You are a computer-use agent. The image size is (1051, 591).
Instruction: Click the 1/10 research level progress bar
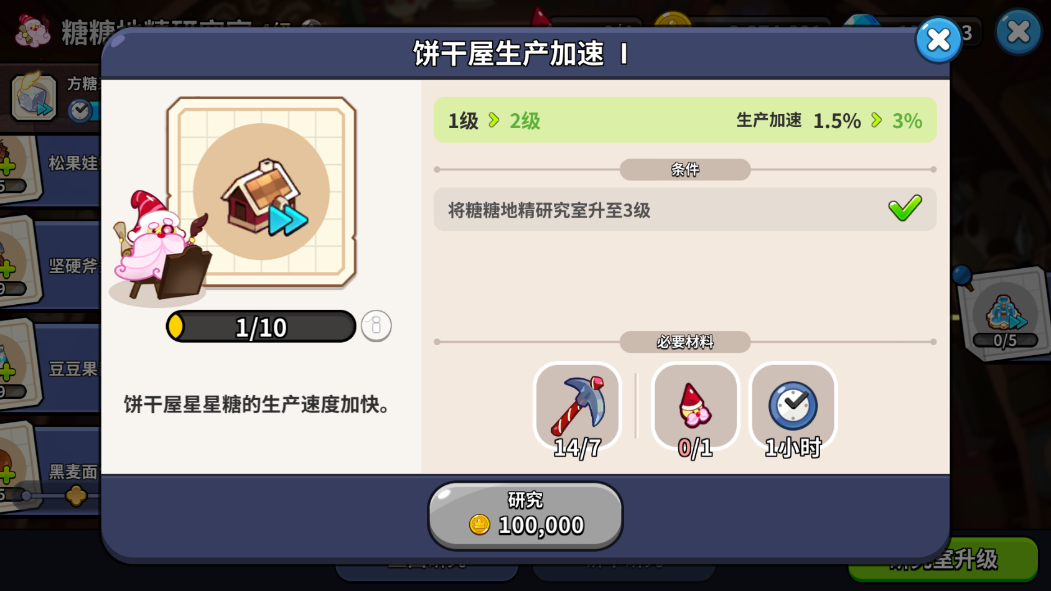coord(261,327)
